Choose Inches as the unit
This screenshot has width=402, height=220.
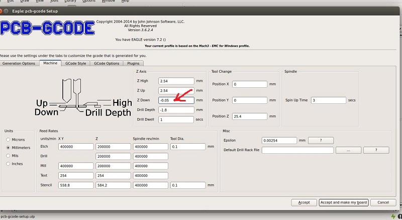(8, 164)
